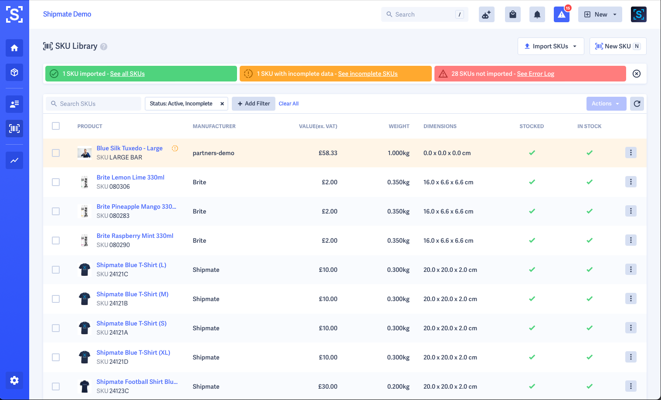Open the notifications bell
This screenshot has height=400, width=661.
pyautogui.click(x=537, y=14)
